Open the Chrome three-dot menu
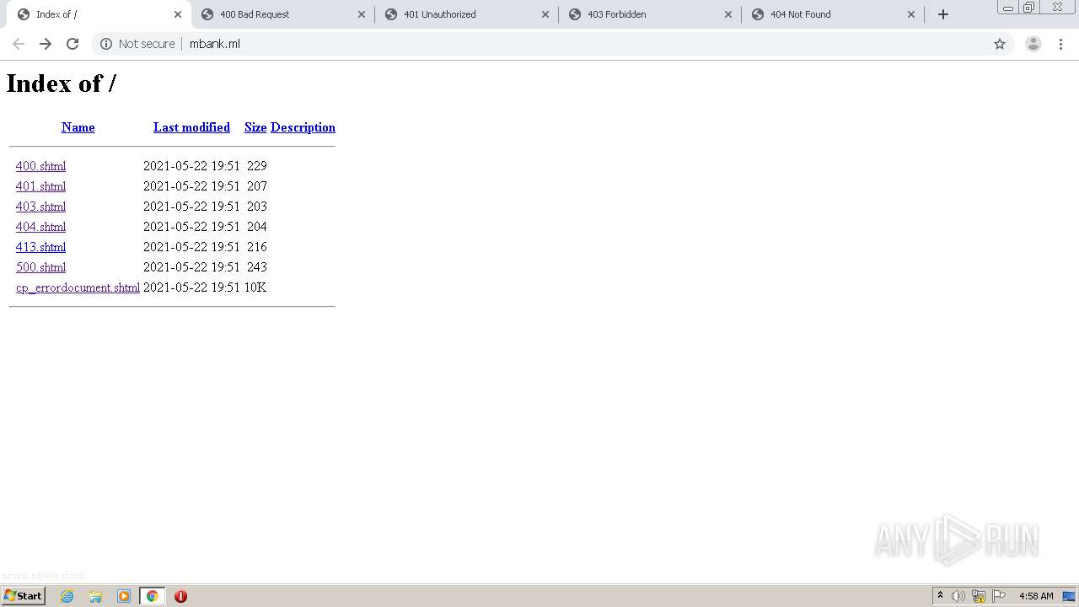1079x607 pixels. click(1060, 44)
